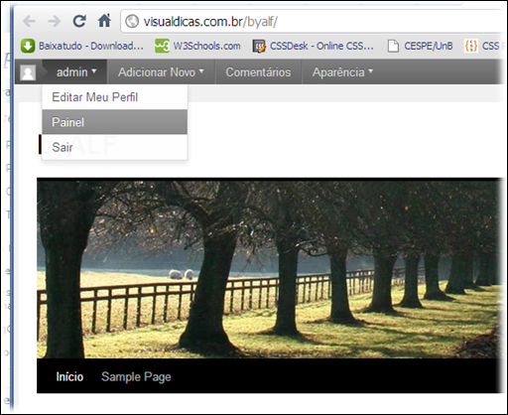
Task: Open the Sample Page navigation link
Action: pos(136,377)
